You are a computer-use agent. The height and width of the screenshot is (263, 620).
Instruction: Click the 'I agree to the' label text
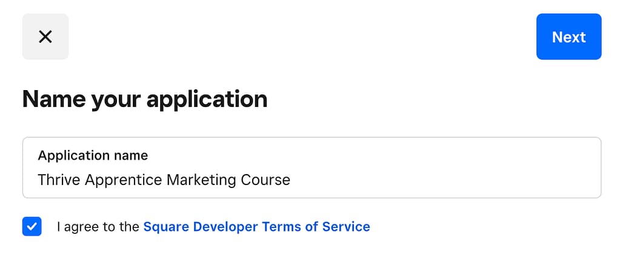pos(98,227)
